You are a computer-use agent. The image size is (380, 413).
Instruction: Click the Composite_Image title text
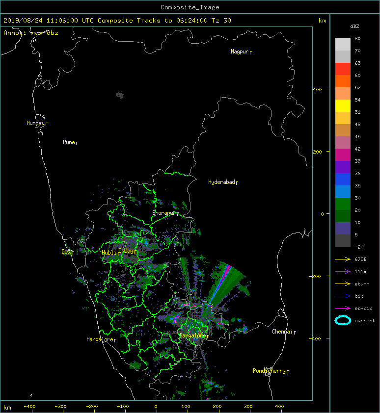pos(190,7)
